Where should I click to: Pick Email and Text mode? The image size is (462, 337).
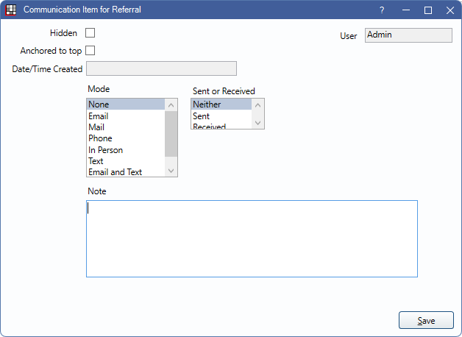[x=115, y=172]
